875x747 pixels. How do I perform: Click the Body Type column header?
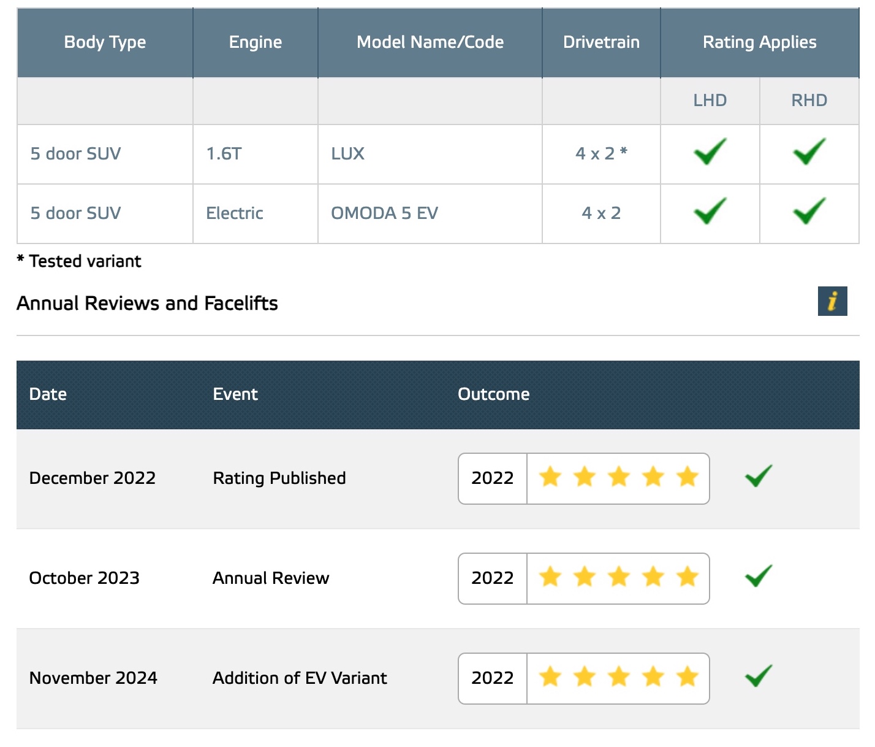click(x=105, y=42)
